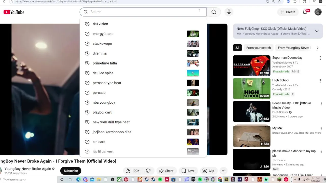Open High School movie thumbnail

click(x=252, y=88)
